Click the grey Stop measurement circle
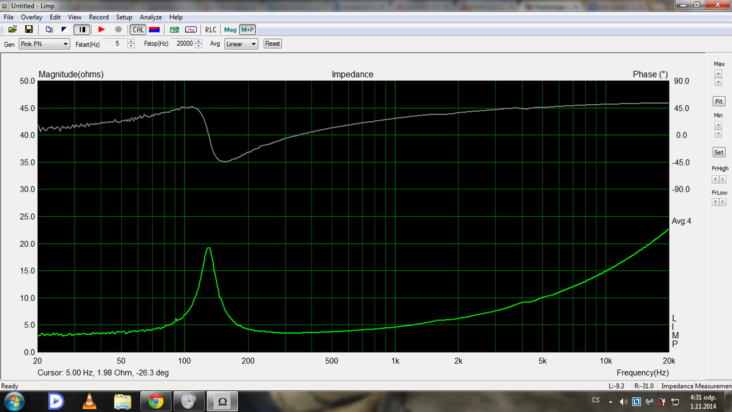This screenshot has width=732, height=412. (x=118, y=29)
